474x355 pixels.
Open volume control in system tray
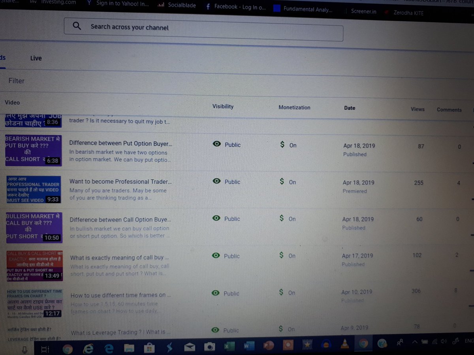click(444, 342)
